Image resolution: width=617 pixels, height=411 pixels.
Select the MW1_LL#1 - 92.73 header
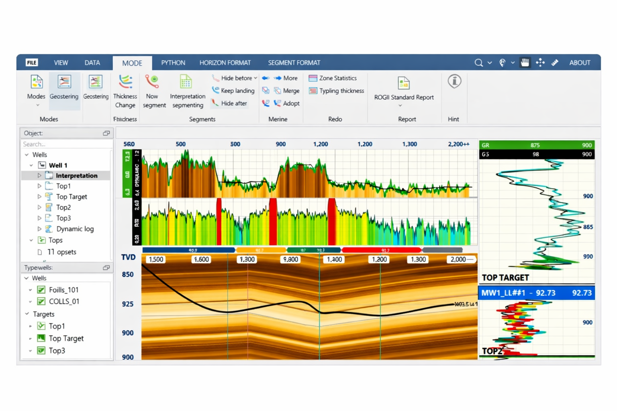[537, 293]
